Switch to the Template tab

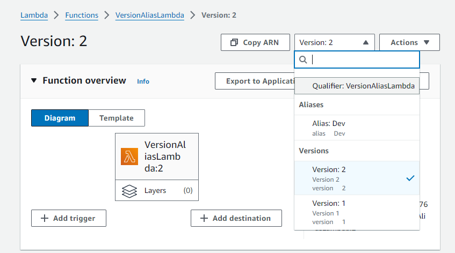pos(116,118)
